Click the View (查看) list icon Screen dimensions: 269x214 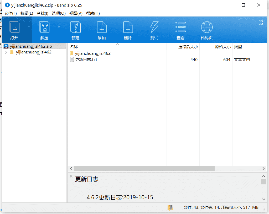180,27
